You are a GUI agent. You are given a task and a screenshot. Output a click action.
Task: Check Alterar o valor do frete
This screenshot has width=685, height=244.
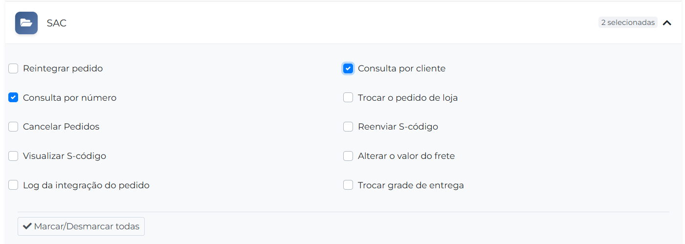(x=348, y=156)
